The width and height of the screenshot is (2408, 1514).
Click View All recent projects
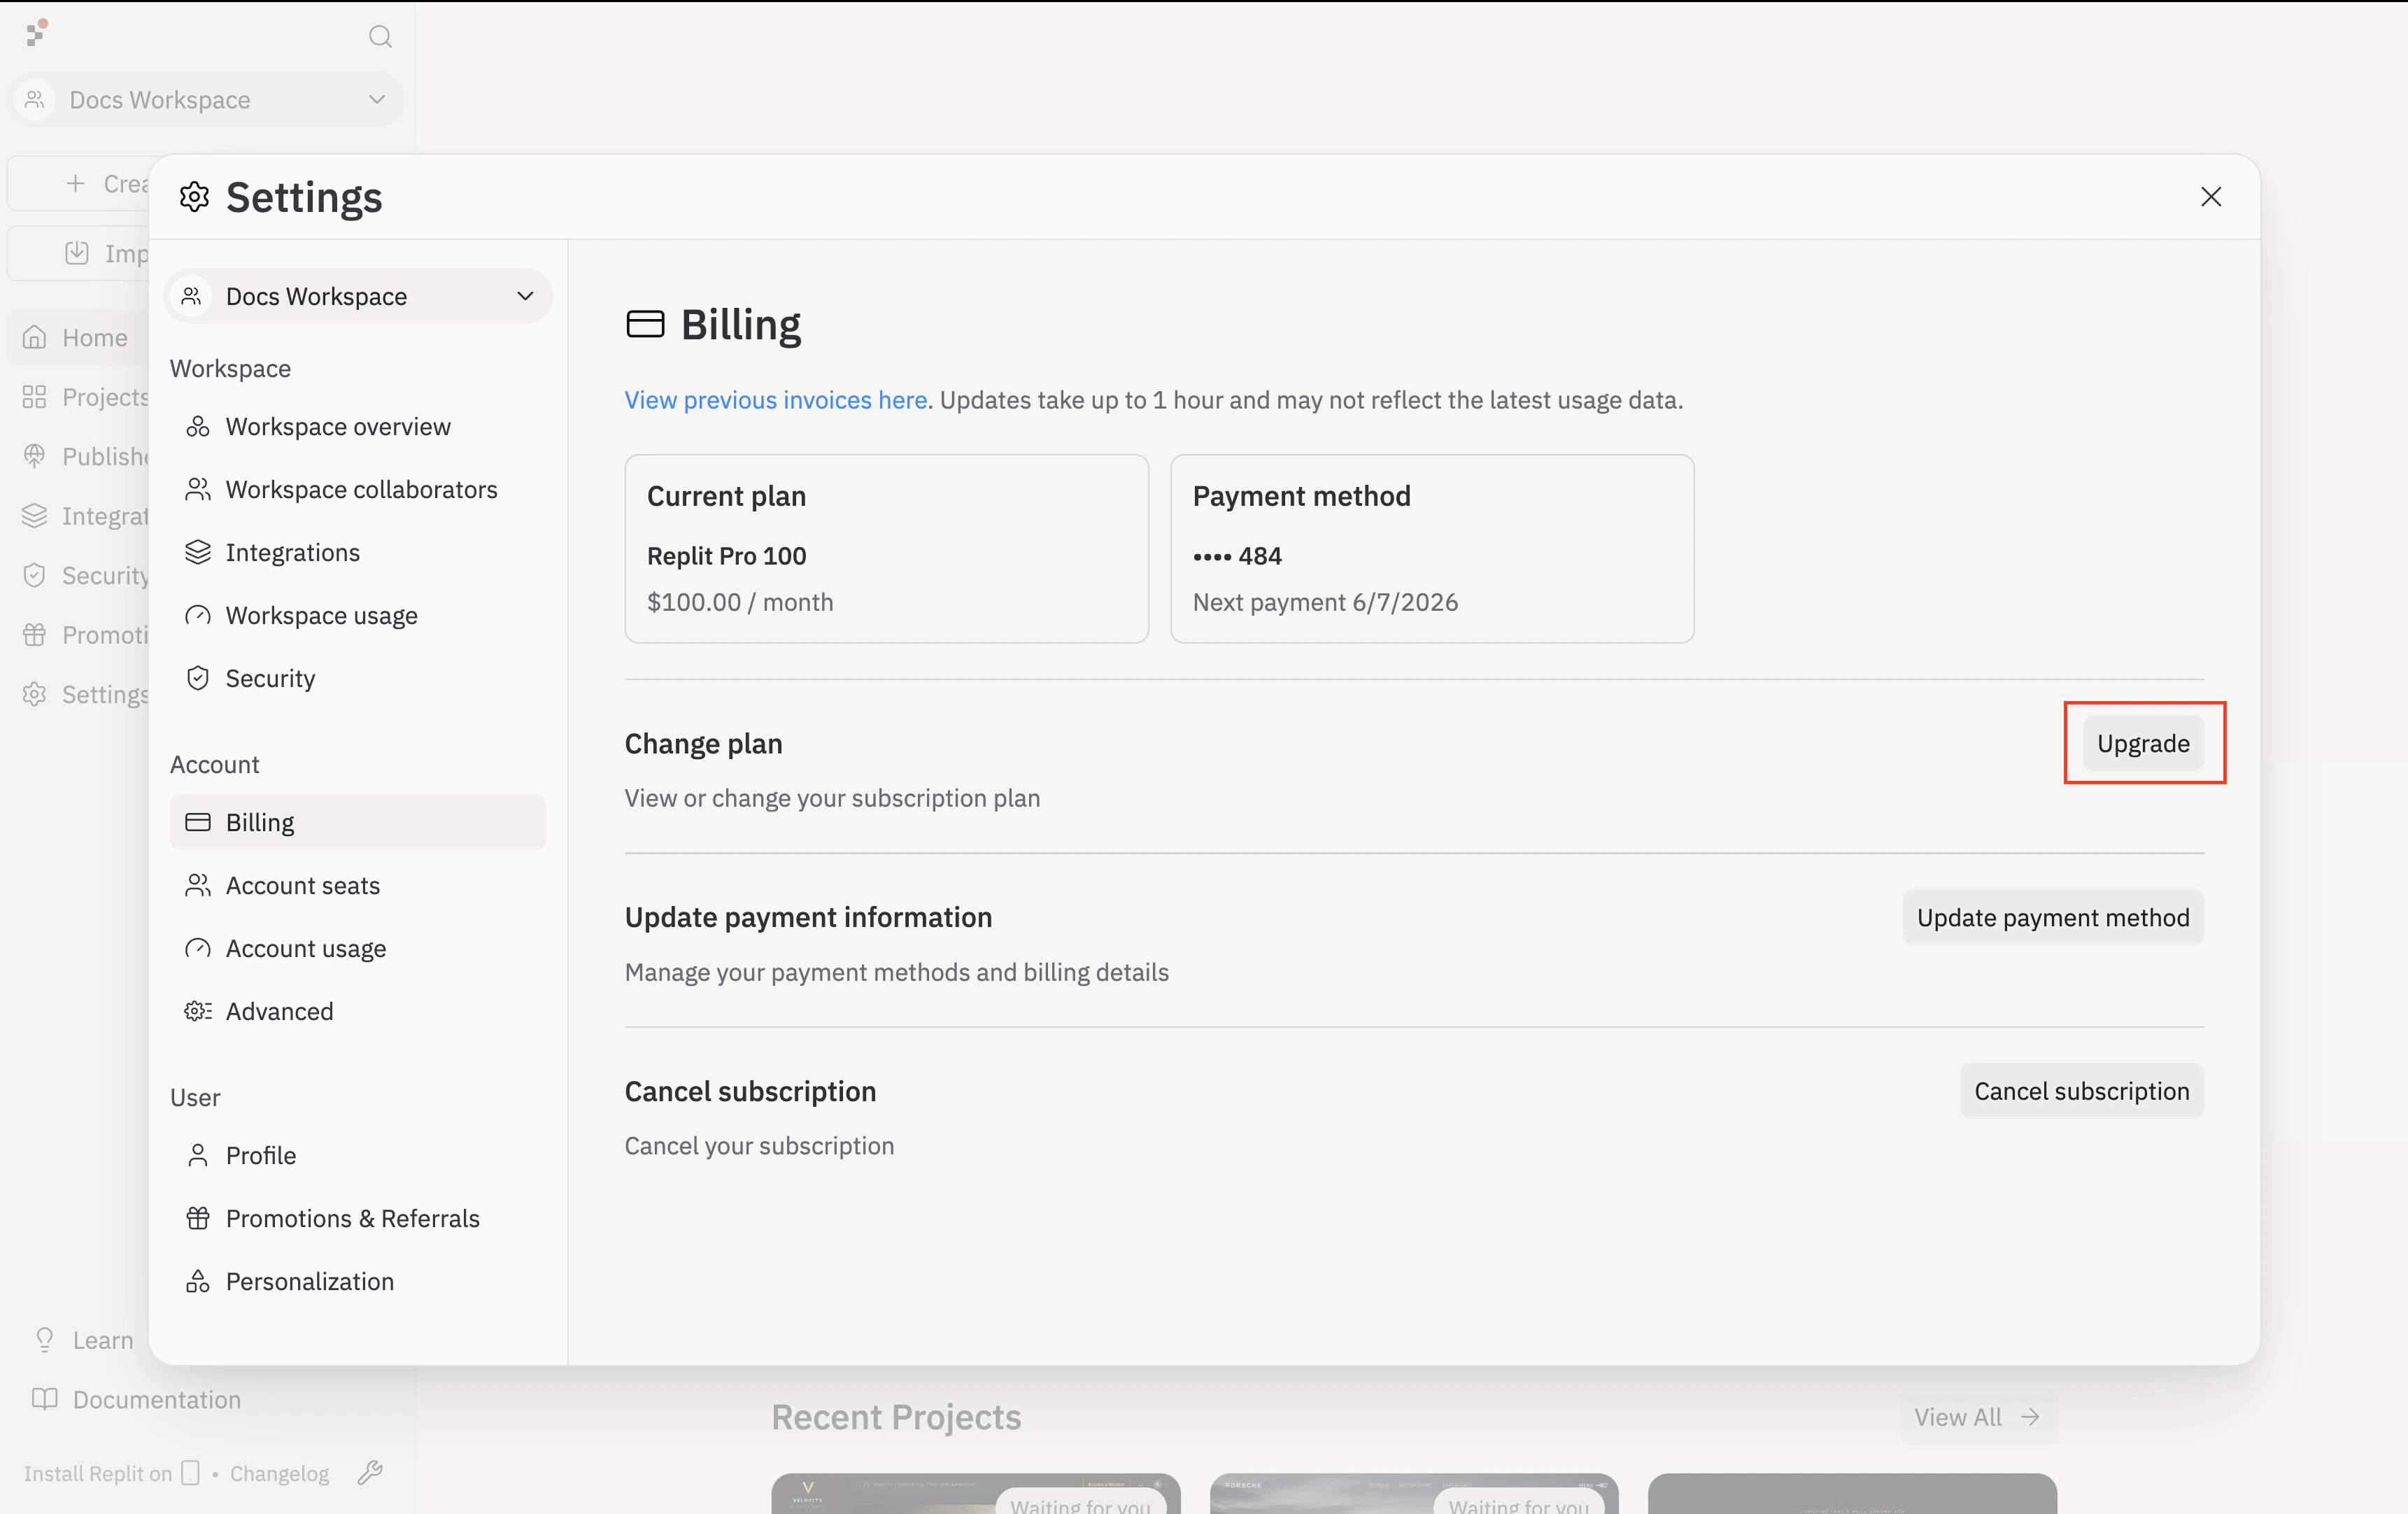coord(1977,1417)
